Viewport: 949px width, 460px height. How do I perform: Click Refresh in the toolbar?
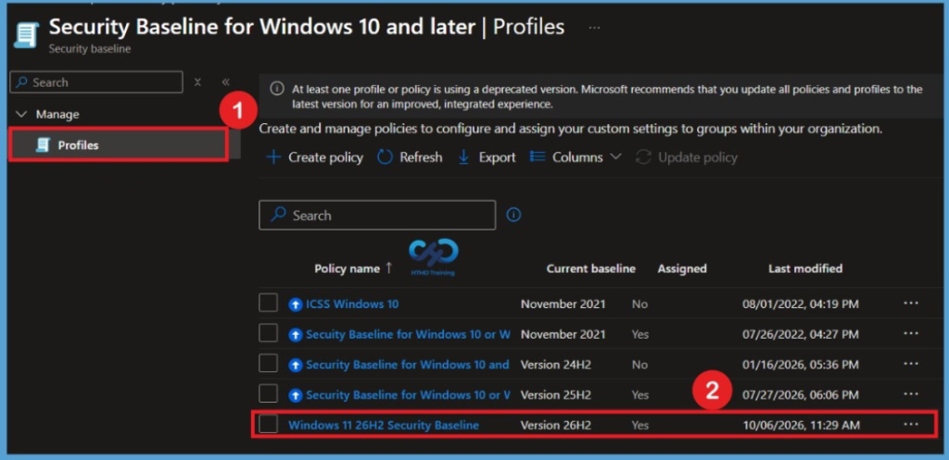pos(410,157)
